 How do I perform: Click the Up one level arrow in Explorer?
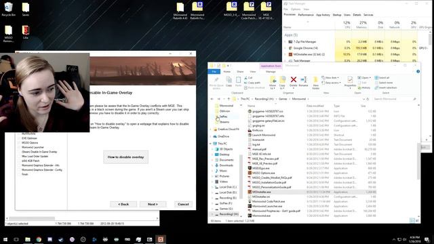click(229, 99)
